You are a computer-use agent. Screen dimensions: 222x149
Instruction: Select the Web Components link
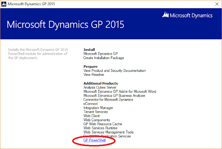tap(97, 120)
